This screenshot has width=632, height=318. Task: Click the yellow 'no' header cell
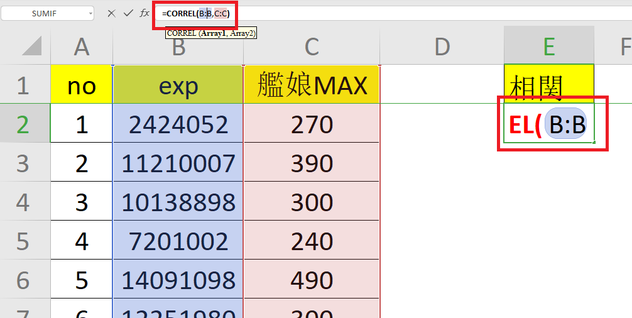point(82,85)
